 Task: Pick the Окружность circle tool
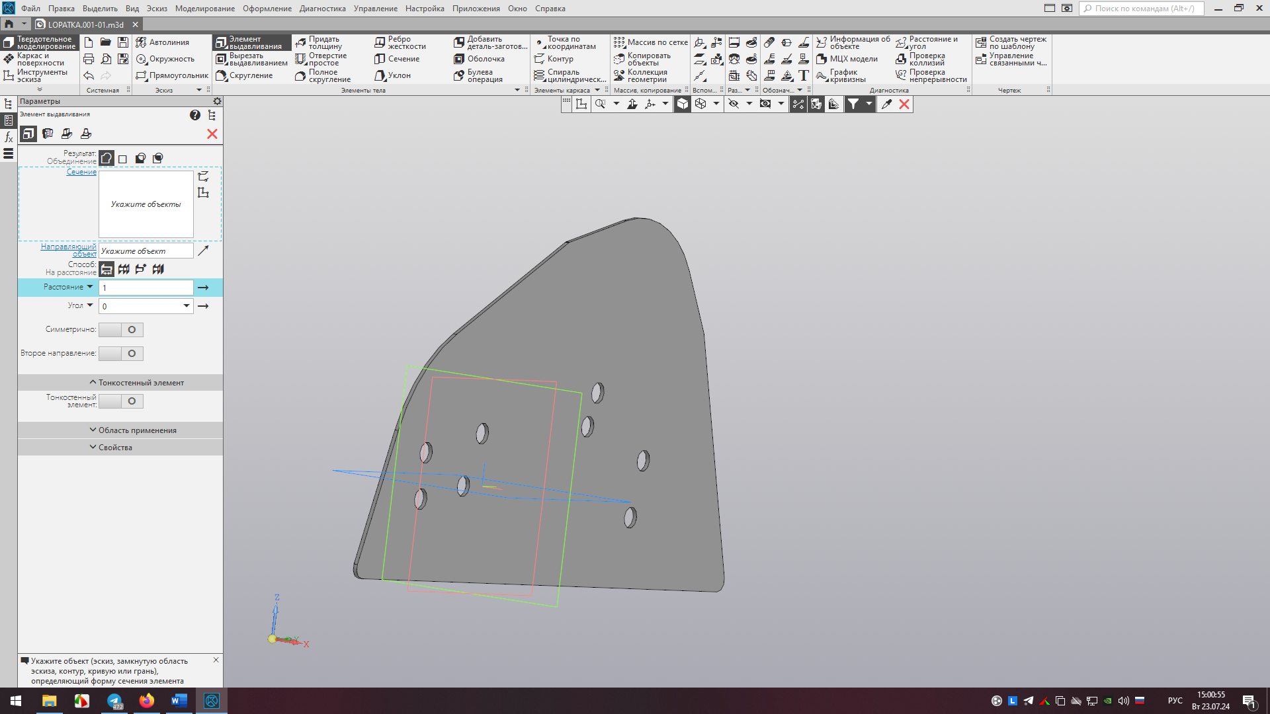tap(165, 59)
